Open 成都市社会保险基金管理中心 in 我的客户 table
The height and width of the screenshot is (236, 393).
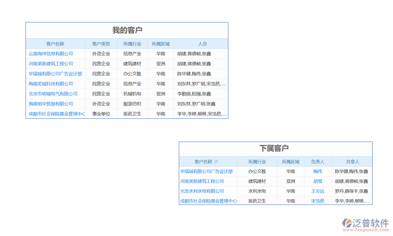tap(57, 114)
